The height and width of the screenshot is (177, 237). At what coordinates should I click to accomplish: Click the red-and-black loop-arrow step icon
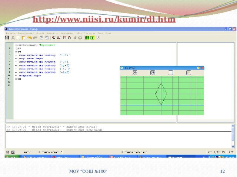(64, 38)
